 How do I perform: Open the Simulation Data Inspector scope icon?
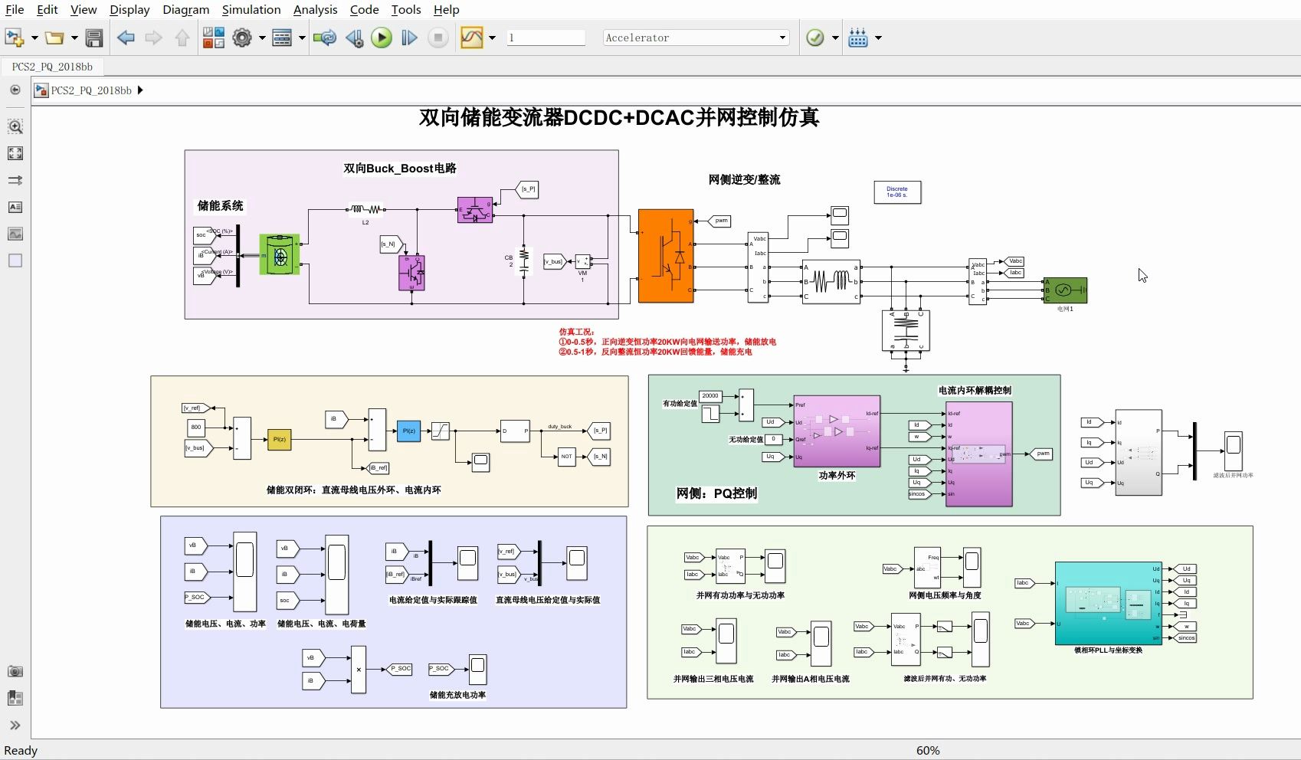471,37
